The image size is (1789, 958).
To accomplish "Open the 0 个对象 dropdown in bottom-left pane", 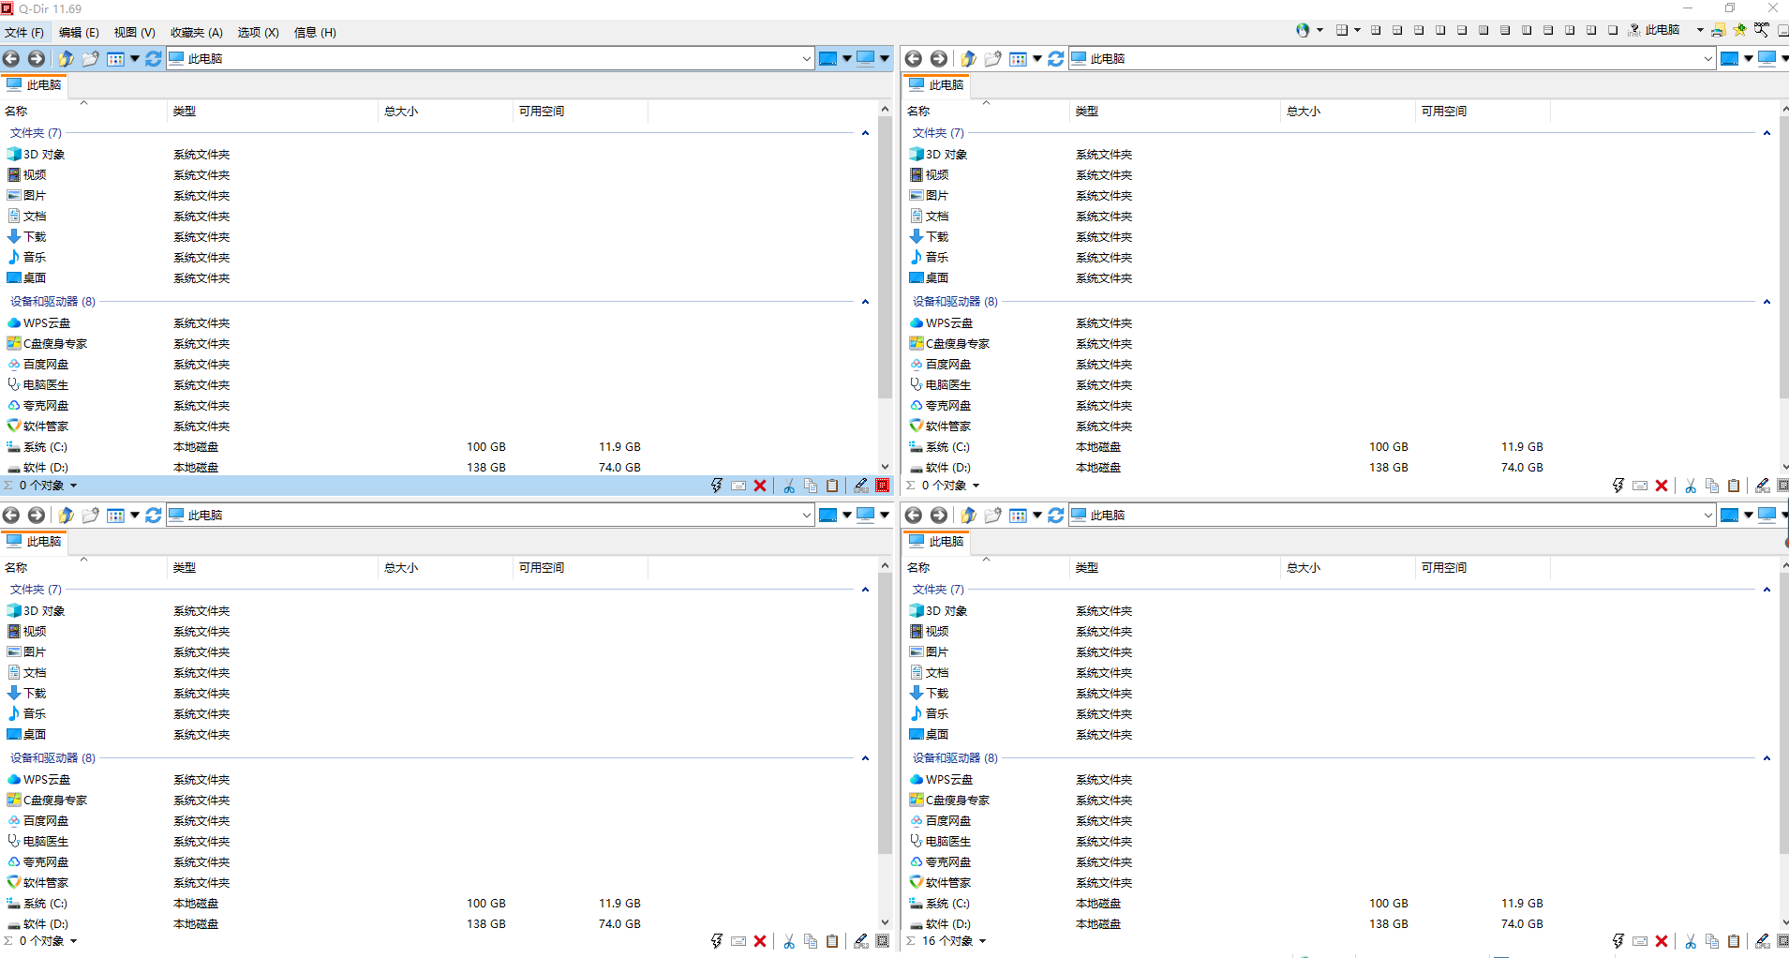I will [73, 941].
